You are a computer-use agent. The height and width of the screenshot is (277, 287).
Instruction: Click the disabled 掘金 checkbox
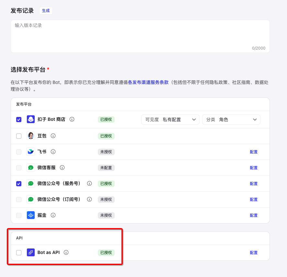pos(19,215)
